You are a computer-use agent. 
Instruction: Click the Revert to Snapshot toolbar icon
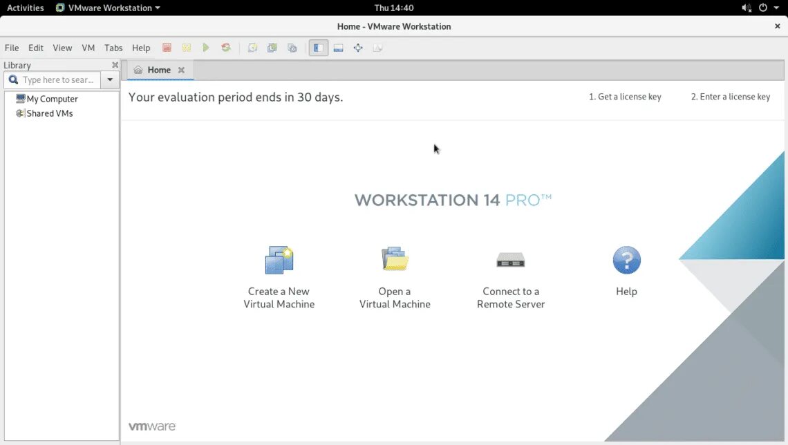pyautogui.click(x=272, y=48)
